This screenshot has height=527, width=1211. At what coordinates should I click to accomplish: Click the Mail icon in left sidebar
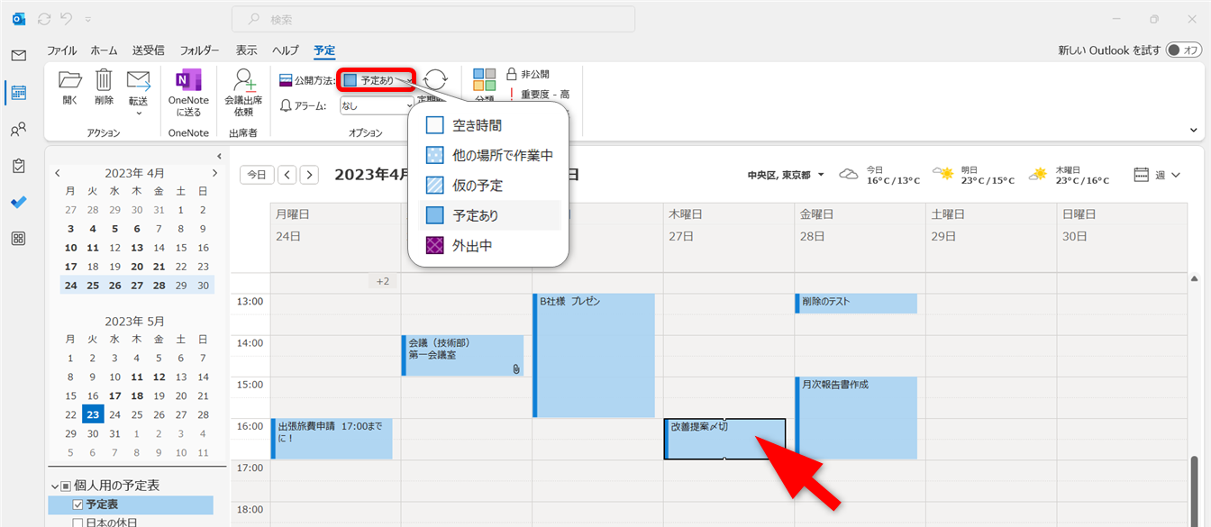click(x=18, y=56)
